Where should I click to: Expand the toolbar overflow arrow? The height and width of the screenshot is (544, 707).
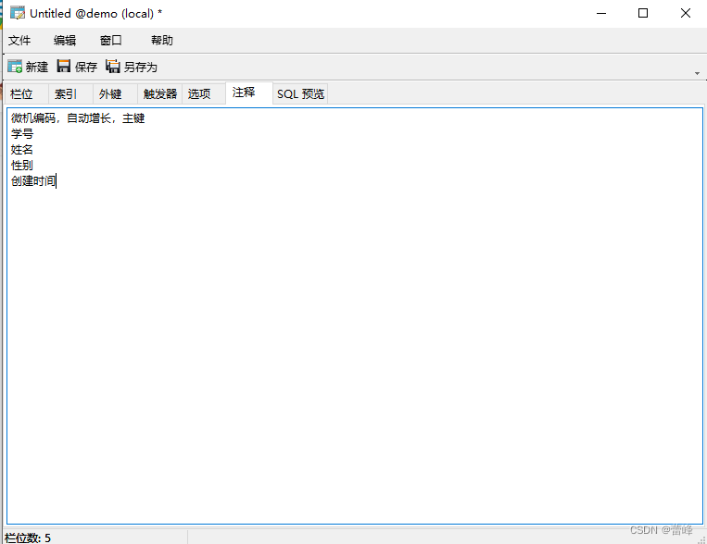pos(697,73)
